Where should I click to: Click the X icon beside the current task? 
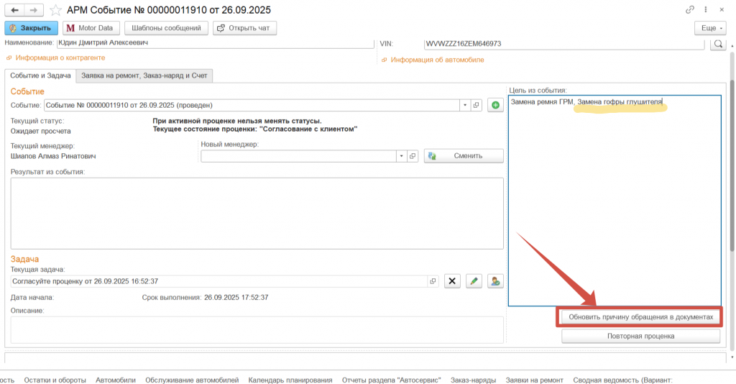(x=452, y=281)
